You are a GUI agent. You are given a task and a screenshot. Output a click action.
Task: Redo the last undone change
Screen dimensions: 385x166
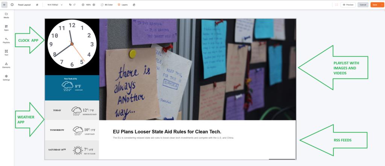(x=74, y=4)
